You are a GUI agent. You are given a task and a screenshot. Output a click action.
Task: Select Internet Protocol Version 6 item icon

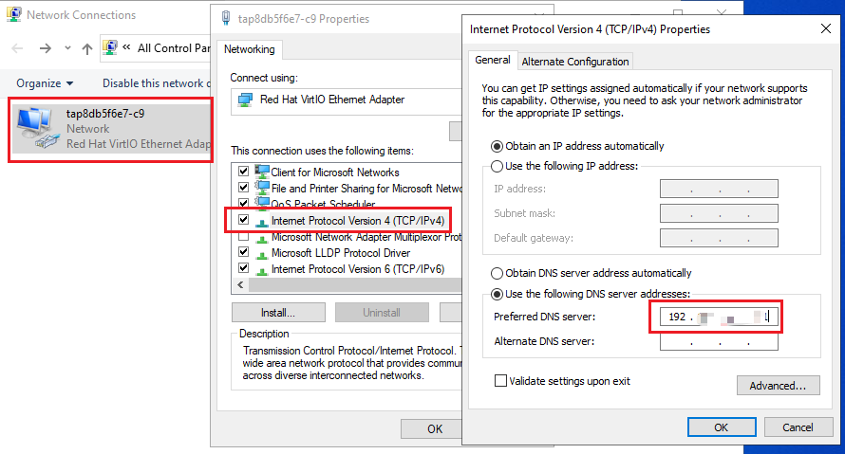point(262,269)
